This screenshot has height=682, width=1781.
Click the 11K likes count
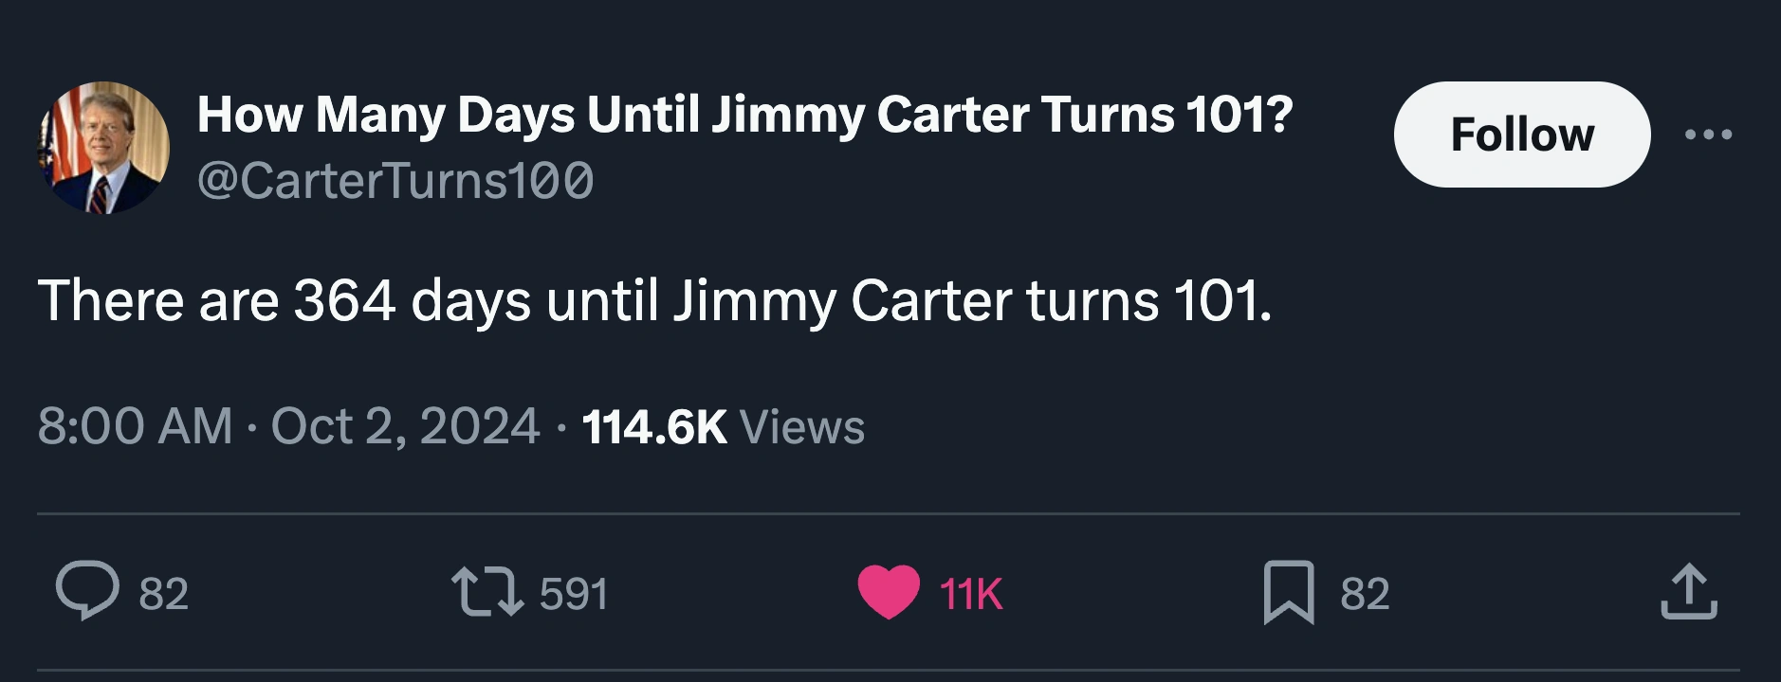[971, 594]
